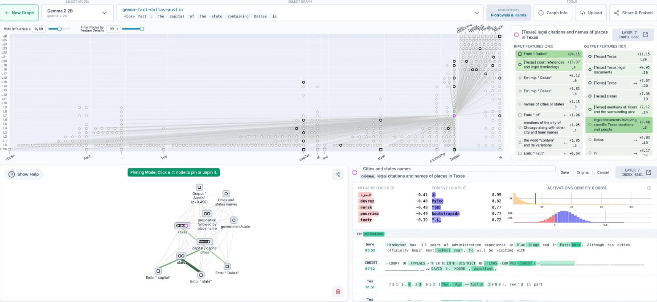
Task: Click the subgraph share icon
Action: [x=338, y=175]
